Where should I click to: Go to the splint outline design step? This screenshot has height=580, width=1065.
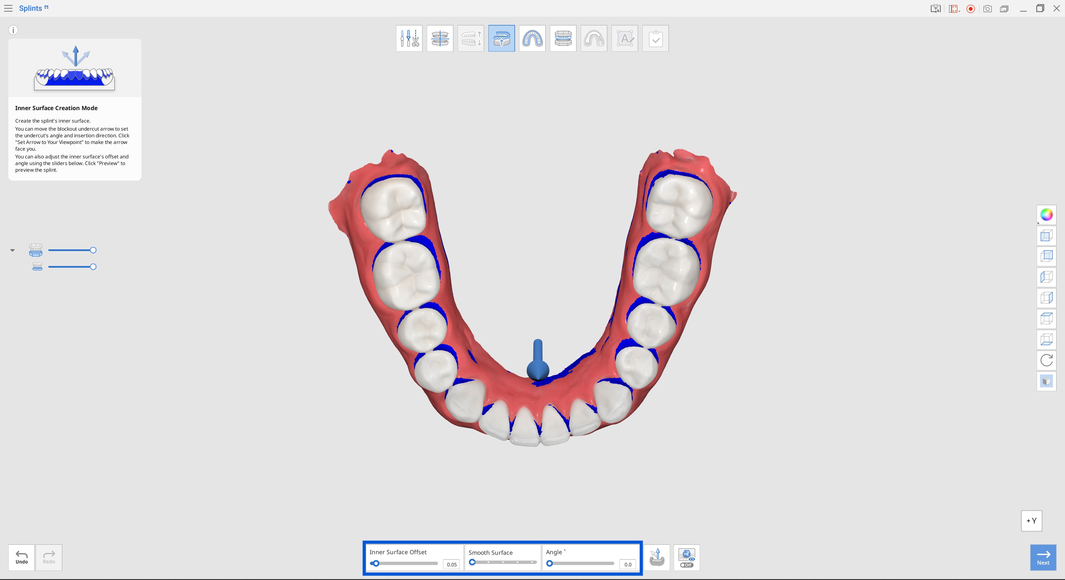pos(532,39)
